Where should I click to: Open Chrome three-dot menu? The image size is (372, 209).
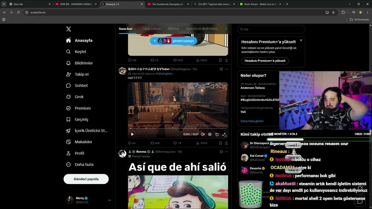click(368, 12)
